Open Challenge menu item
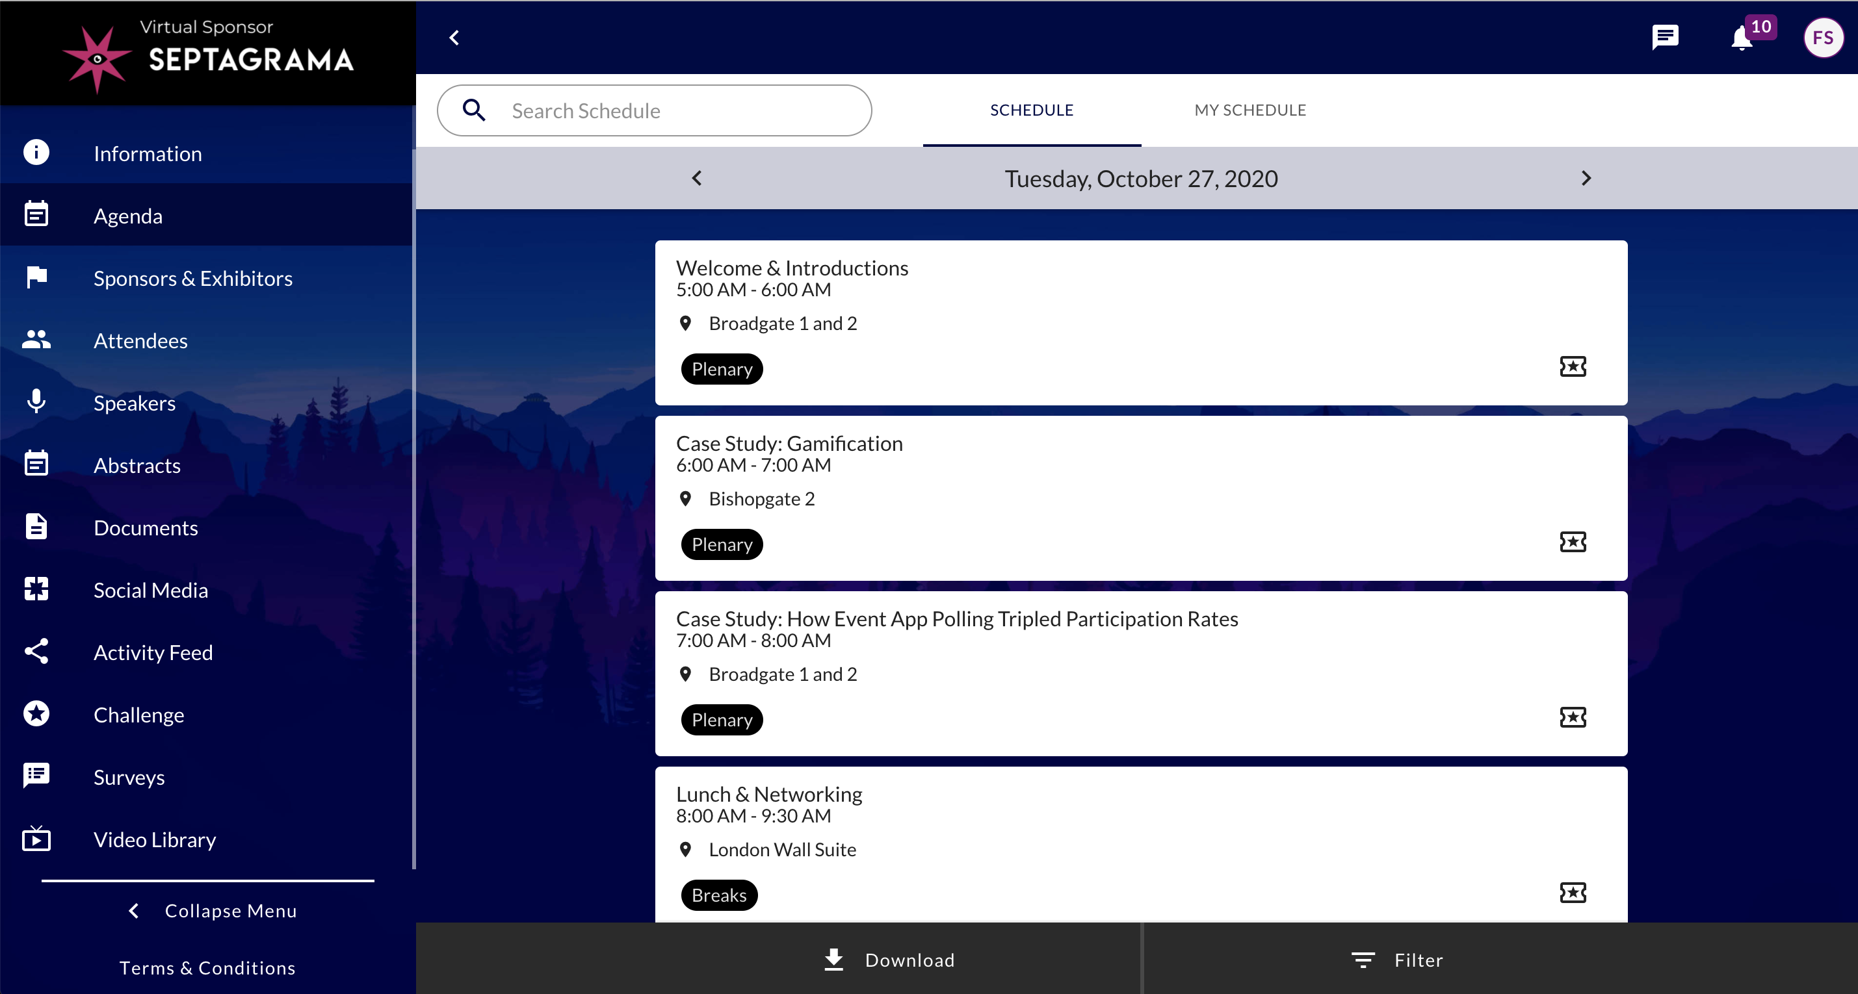1858x994 pixels. click(206, 713)
